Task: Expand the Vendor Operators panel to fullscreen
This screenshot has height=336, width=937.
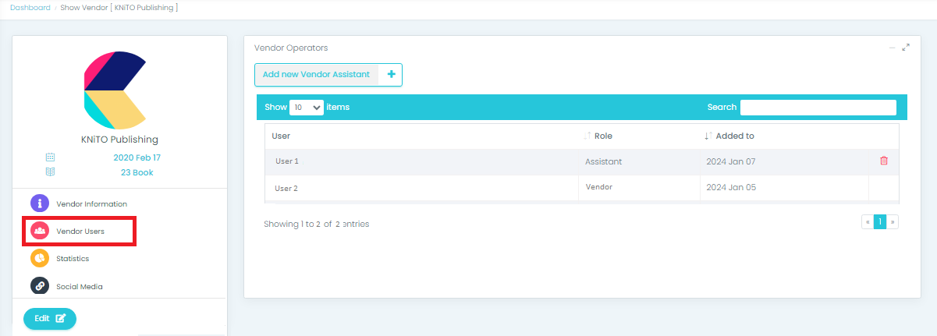Action: tap(906, 48)
